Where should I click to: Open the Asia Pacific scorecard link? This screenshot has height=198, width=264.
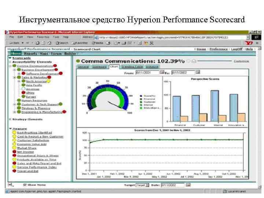pyautogui.click(x=34, y=85)
